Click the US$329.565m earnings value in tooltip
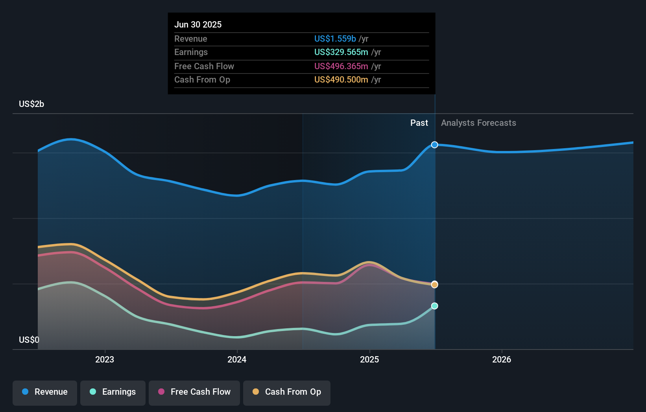The image size is (646, 412). [341, 52]
